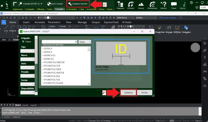Click the Fechar button
The height and width of the screenshot is (122, 208).
click(145, 93)
